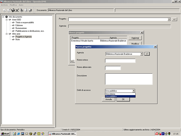Select the Edizione tree item
This screenshot has height=136, width=181.
[19, 25]
